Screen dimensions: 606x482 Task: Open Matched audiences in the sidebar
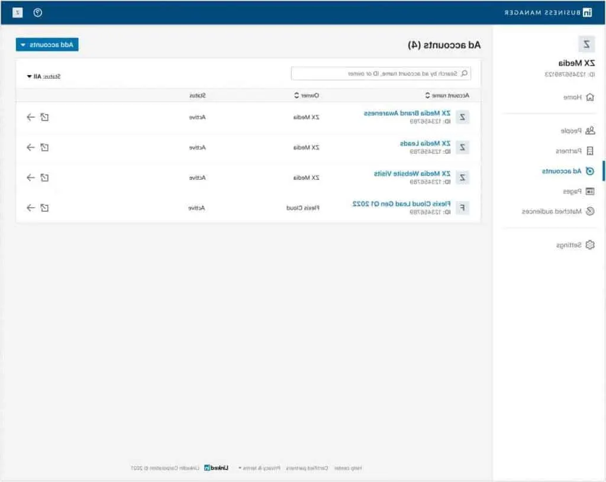pyautogui.click(x=558, y=211)
